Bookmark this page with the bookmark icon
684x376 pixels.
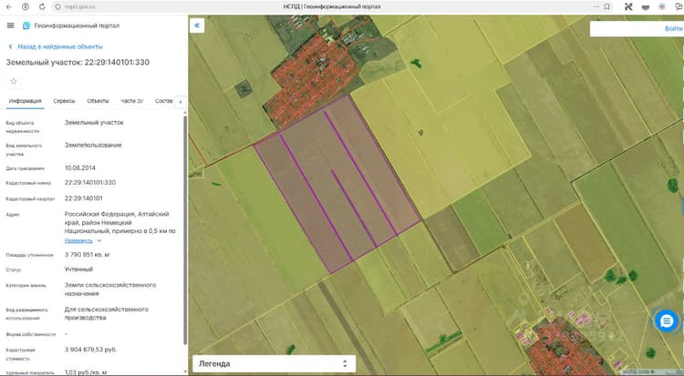pos(606,6)
